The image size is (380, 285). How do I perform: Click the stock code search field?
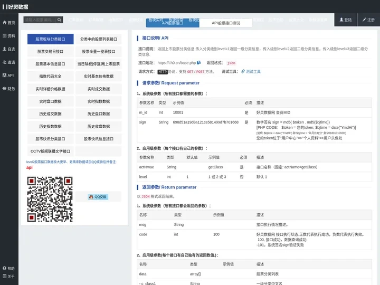40,20
